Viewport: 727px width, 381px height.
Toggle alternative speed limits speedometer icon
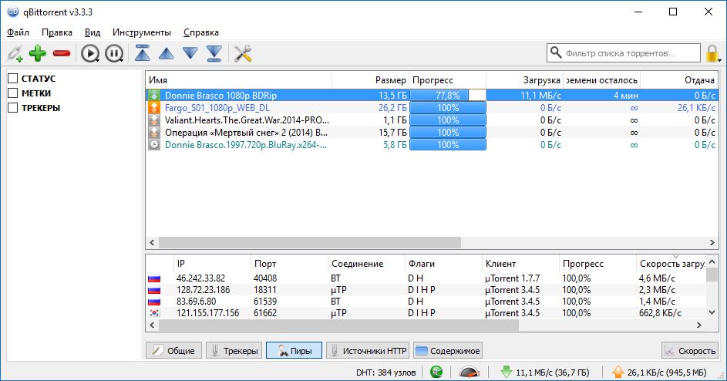click(470, 372)
